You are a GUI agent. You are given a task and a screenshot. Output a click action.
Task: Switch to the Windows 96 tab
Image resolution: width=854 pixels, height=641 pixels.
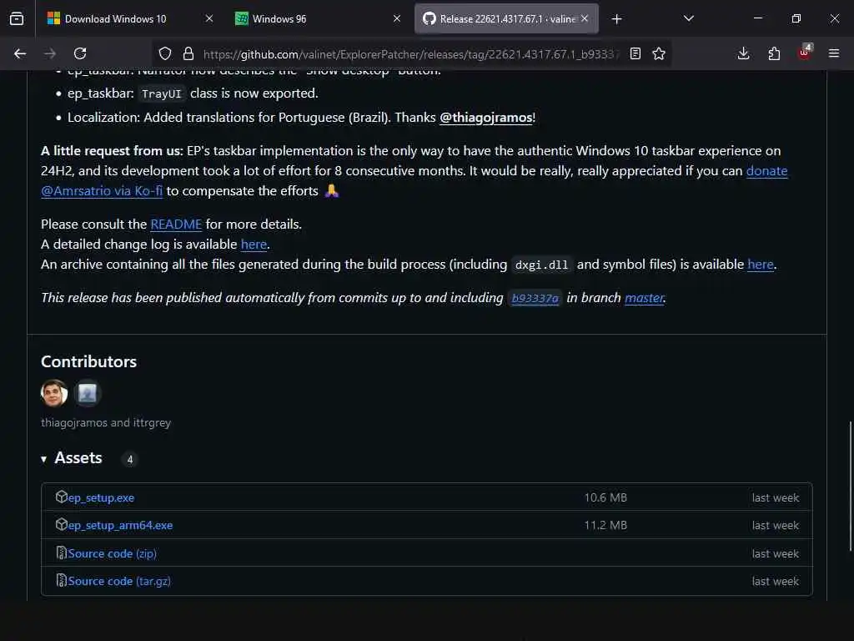[319, 18]
